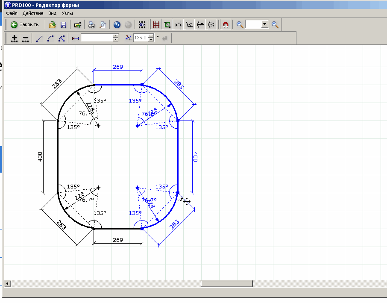
Task: Remove a node with the minus icon
Action: 25,38
